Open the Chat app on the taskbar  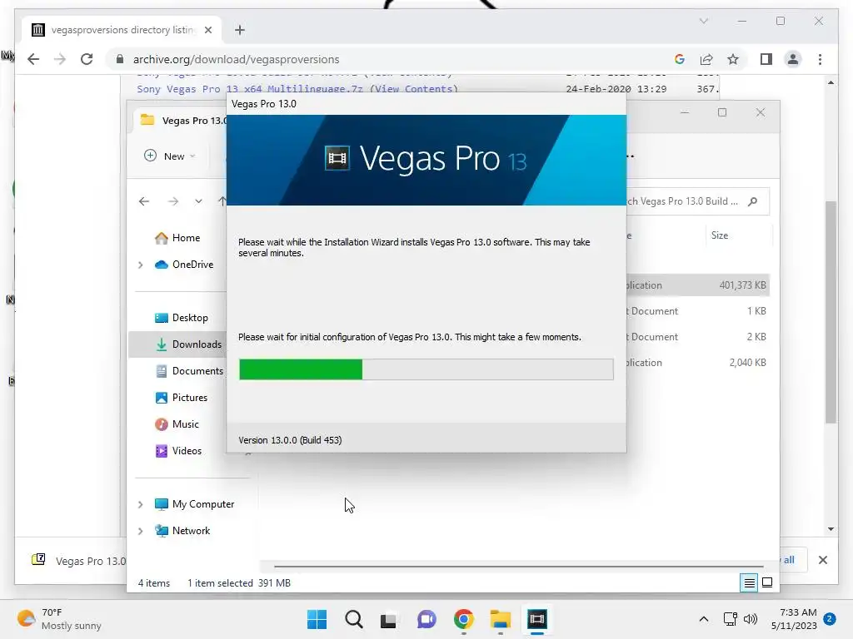426,619
